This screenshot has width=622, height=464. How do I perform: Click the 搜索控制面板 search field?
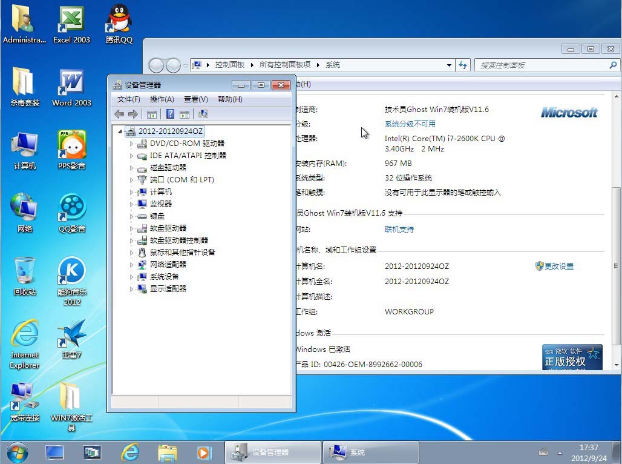[x=546, y=65]
